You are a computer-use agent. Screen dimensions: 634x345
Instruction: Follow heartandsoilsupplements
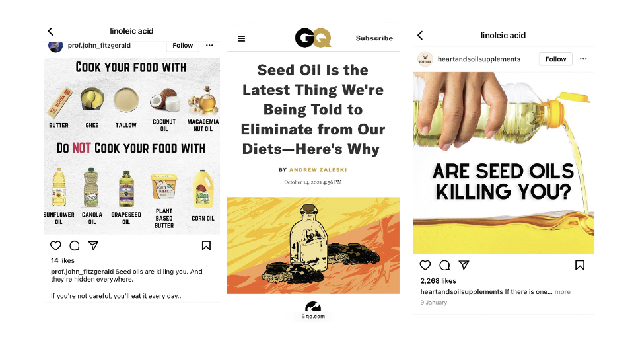[555, 59]
